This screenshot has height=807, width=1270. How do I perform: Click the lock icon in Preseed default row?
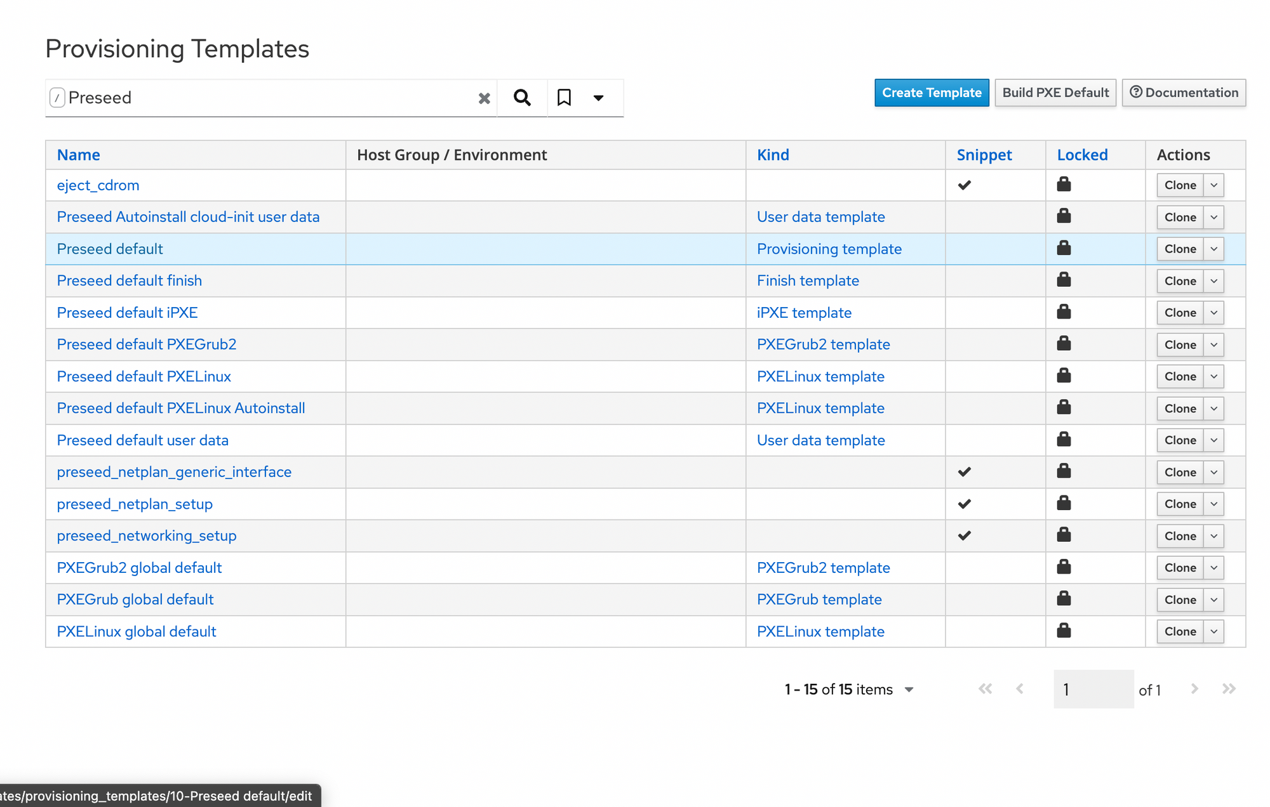click(1064, 248)
